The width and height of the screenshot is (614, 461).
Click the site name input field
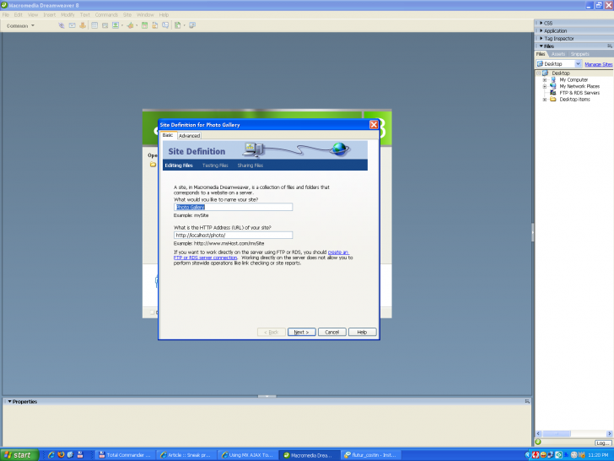click(234, 207)
